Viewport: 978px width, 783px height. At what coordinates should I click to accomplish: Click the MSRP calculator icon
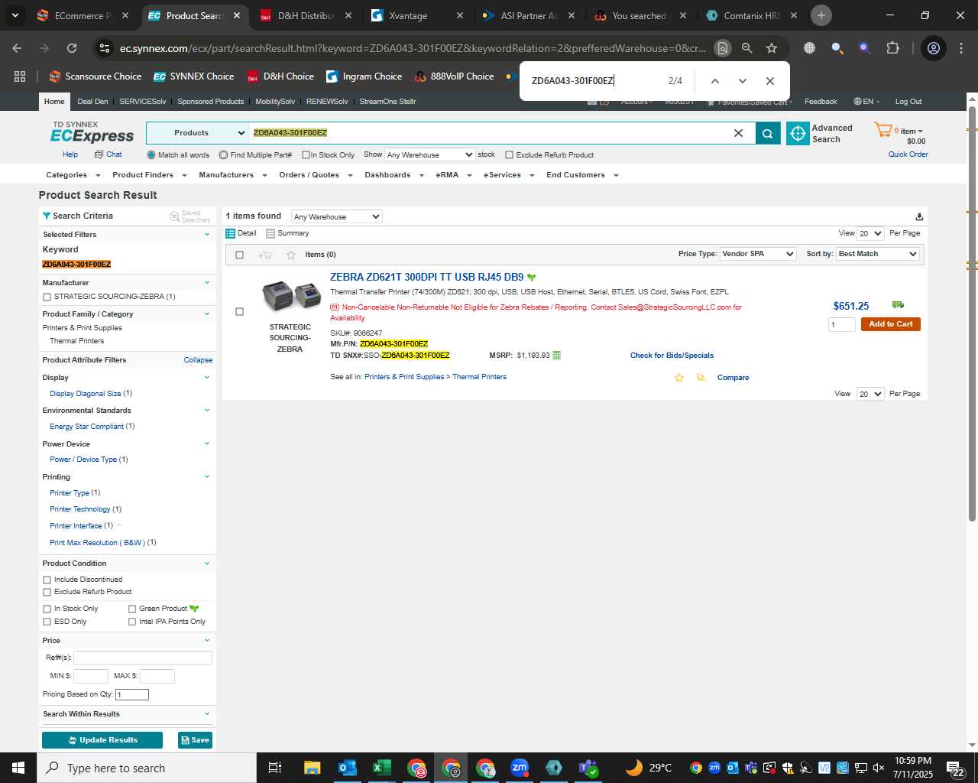[557, 356]
